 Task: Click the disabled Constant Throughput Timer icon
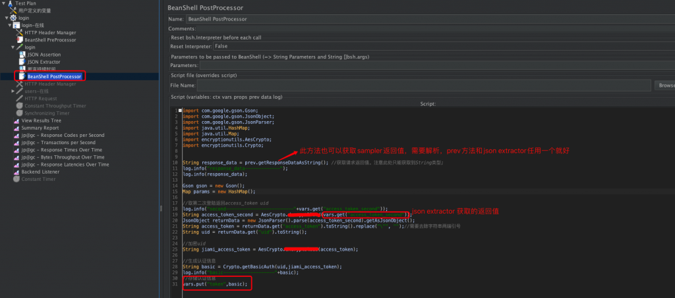tap(20, 106)
